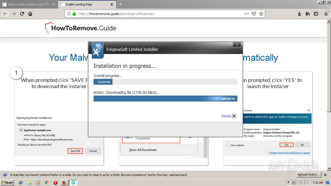Screen dimensions: 331x186
Task: Click the network tray icon
Action: [x=294, y=183]
